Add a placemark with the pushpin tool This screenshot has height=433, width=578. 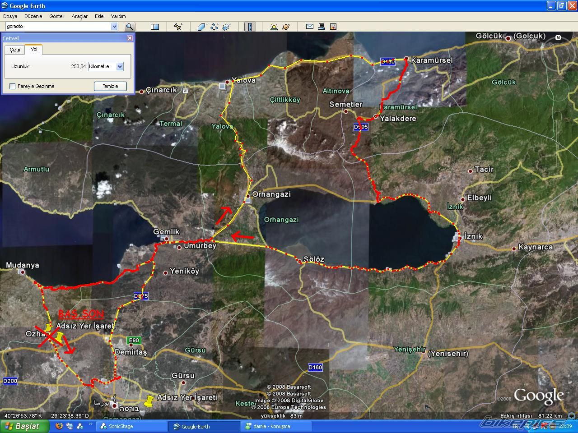179,27
